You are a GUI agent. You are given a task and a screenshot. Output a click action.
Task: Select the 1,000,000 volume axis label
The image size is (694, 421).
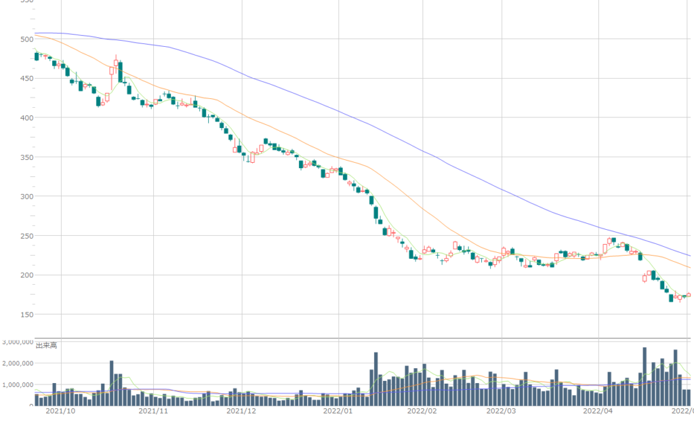(x=18, y=384)
